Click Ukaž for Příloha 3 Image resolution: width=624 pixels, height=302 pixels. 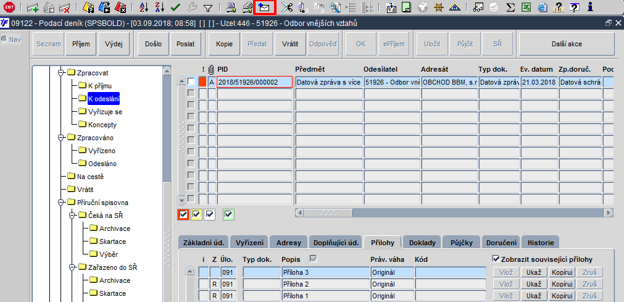534,273
